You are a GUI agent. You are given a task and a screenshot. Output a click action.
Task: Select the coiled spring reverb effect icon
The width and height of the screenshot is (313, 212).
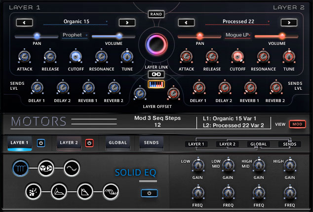pyautogui.click(x=111, y=191)
